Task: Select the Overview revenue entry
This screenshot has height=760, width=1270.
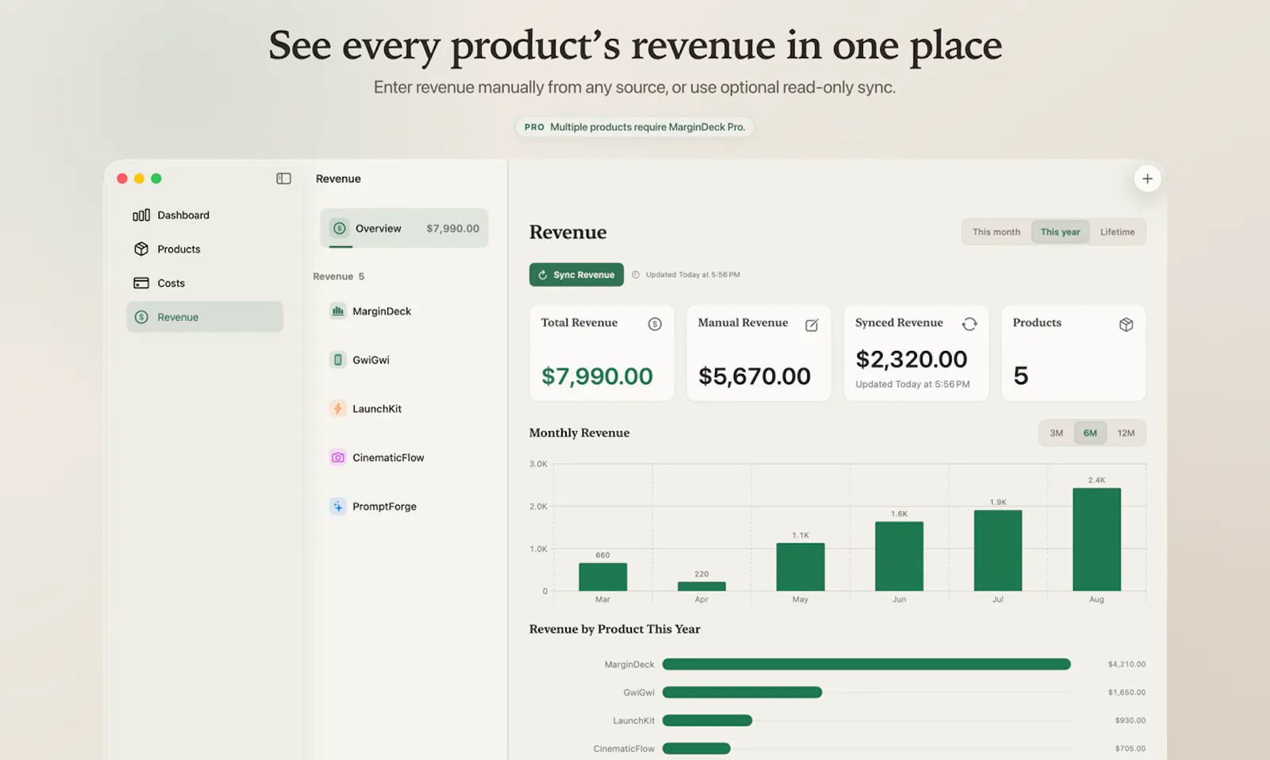Action: tap(404, 229)
